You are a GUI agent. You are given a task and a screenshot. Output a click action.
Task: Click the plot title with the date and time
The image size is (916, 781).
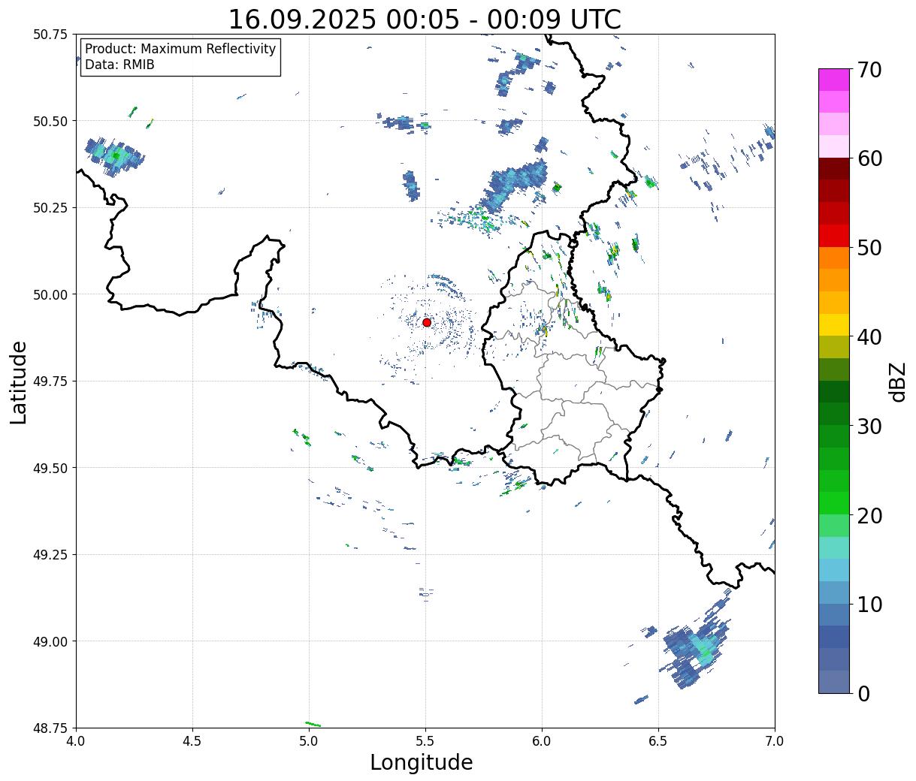click(x=425, y=19)
